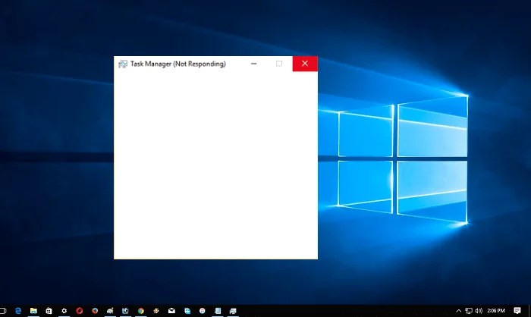Image resolution: width=531 pixels, height=317 pixels.
Task: Open the network status tray icon
Action: pos(469,311)
